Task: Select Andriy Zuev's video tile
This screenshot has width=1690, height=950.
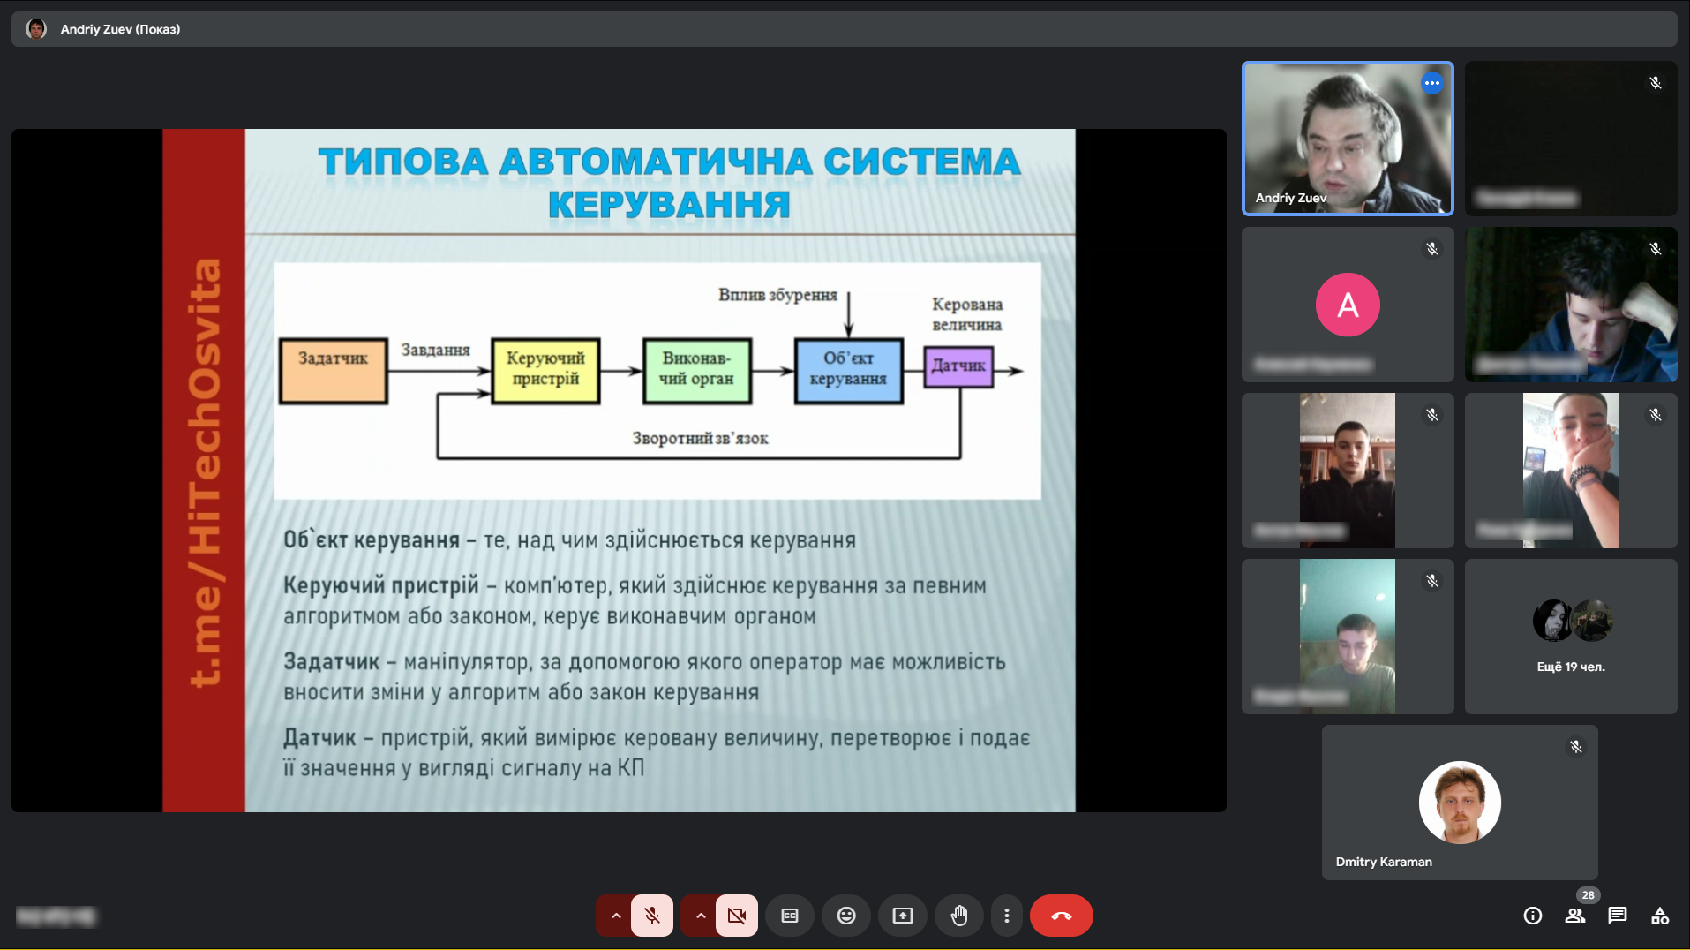Action: tap(1348, 139)
